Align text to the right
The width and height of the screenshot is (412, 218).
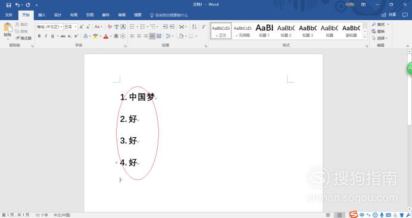coord(145,36)
